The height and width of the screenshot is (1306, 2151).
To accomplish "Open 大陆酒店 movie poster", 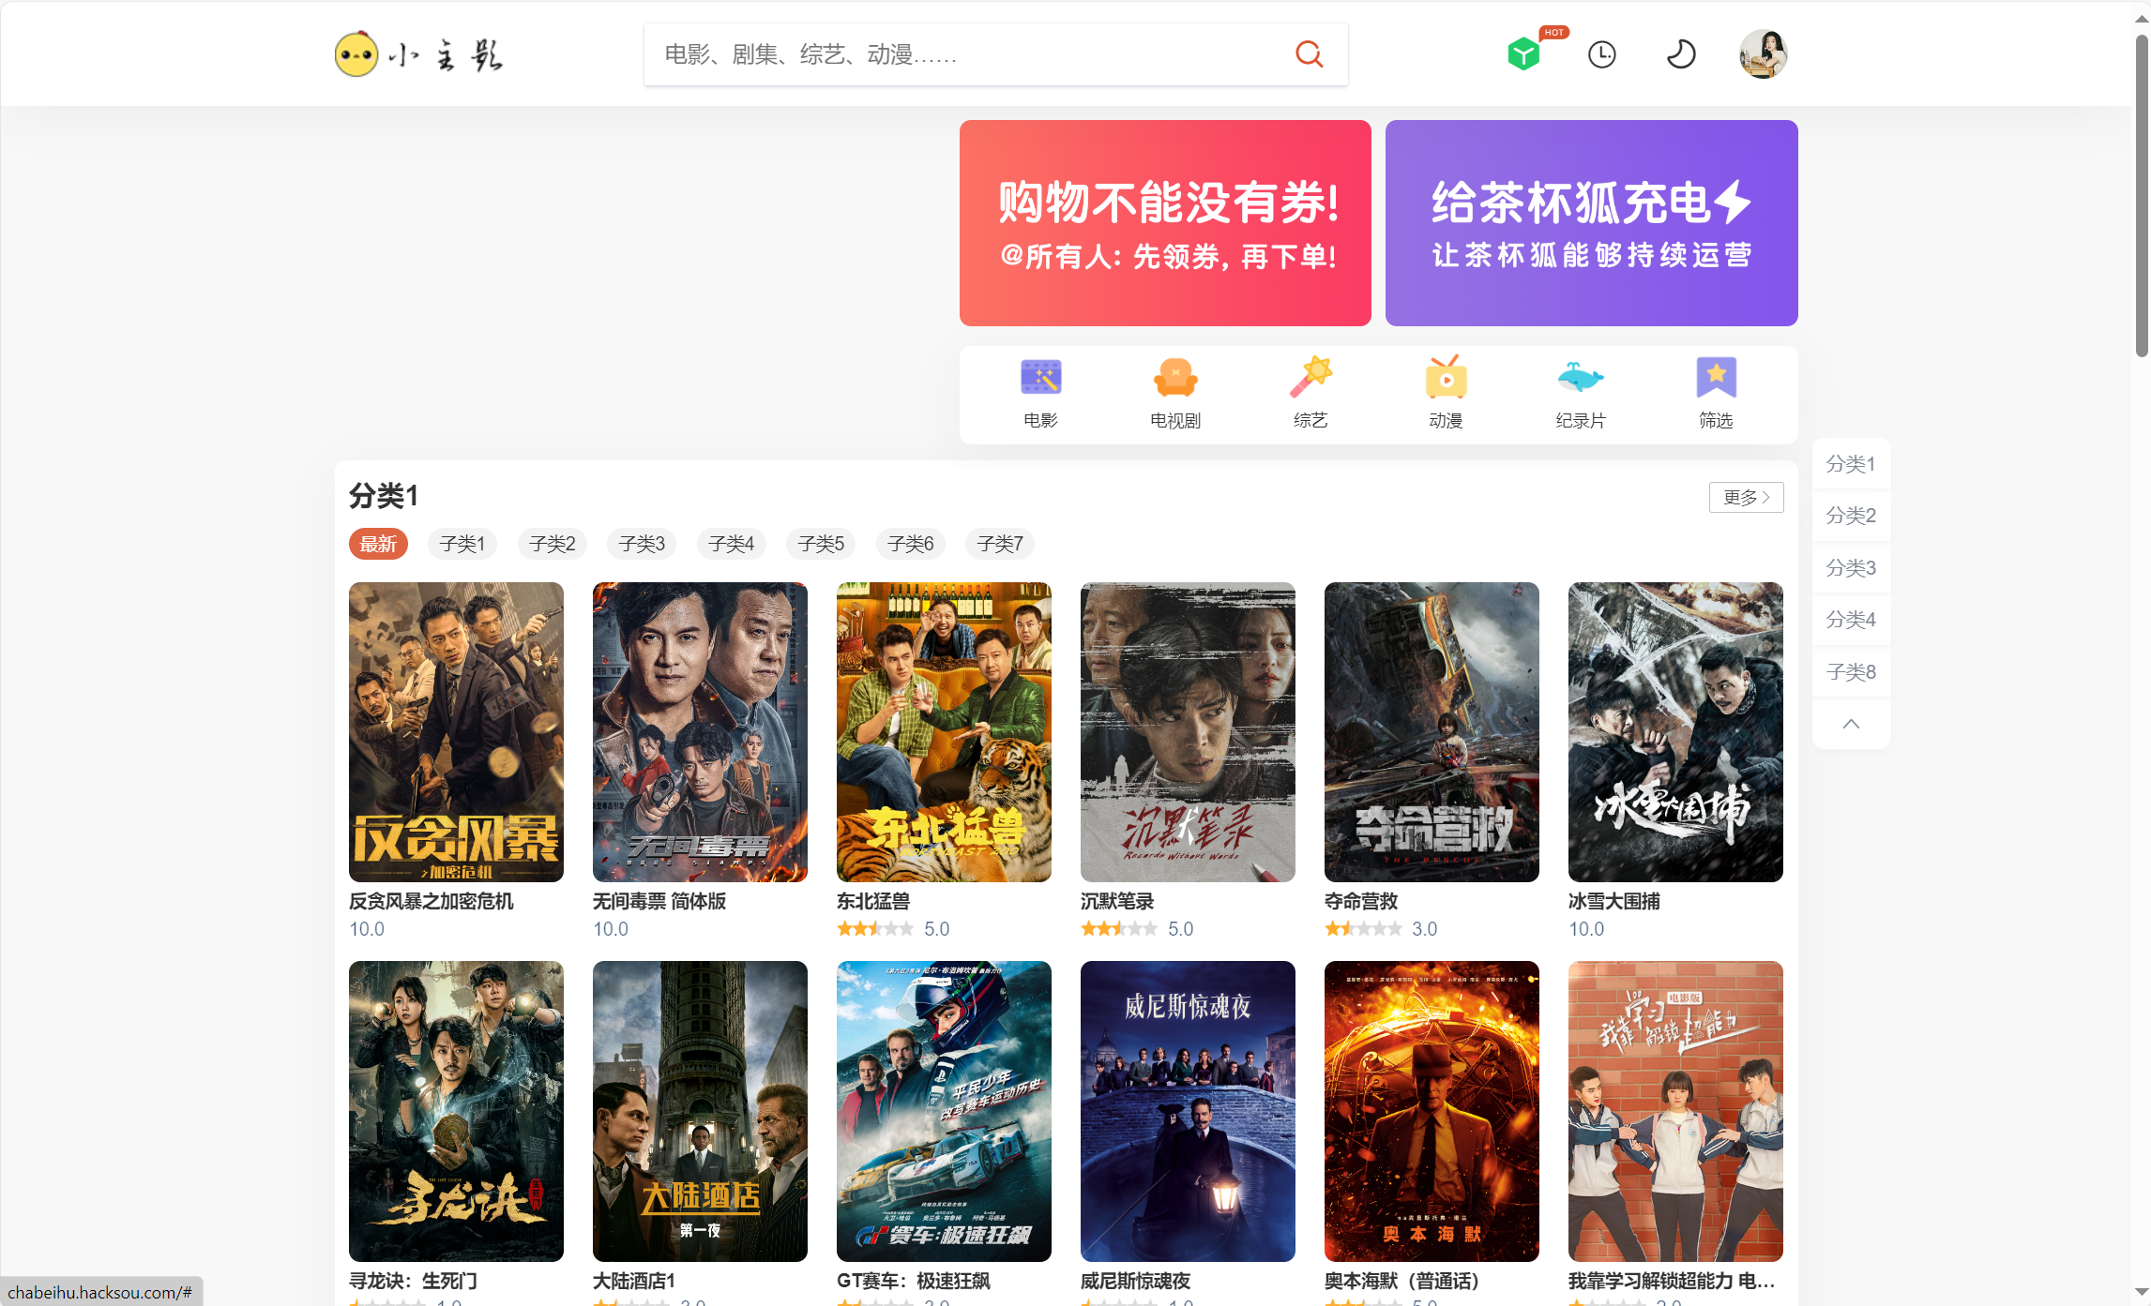I will (700, 1111).
